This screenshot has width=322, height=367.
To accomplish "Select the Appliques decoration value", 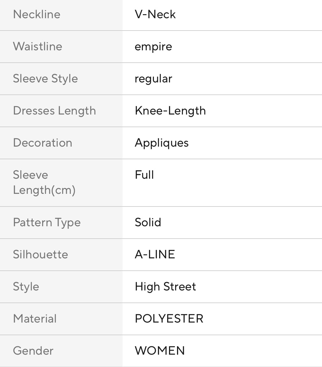I will 162,143.
